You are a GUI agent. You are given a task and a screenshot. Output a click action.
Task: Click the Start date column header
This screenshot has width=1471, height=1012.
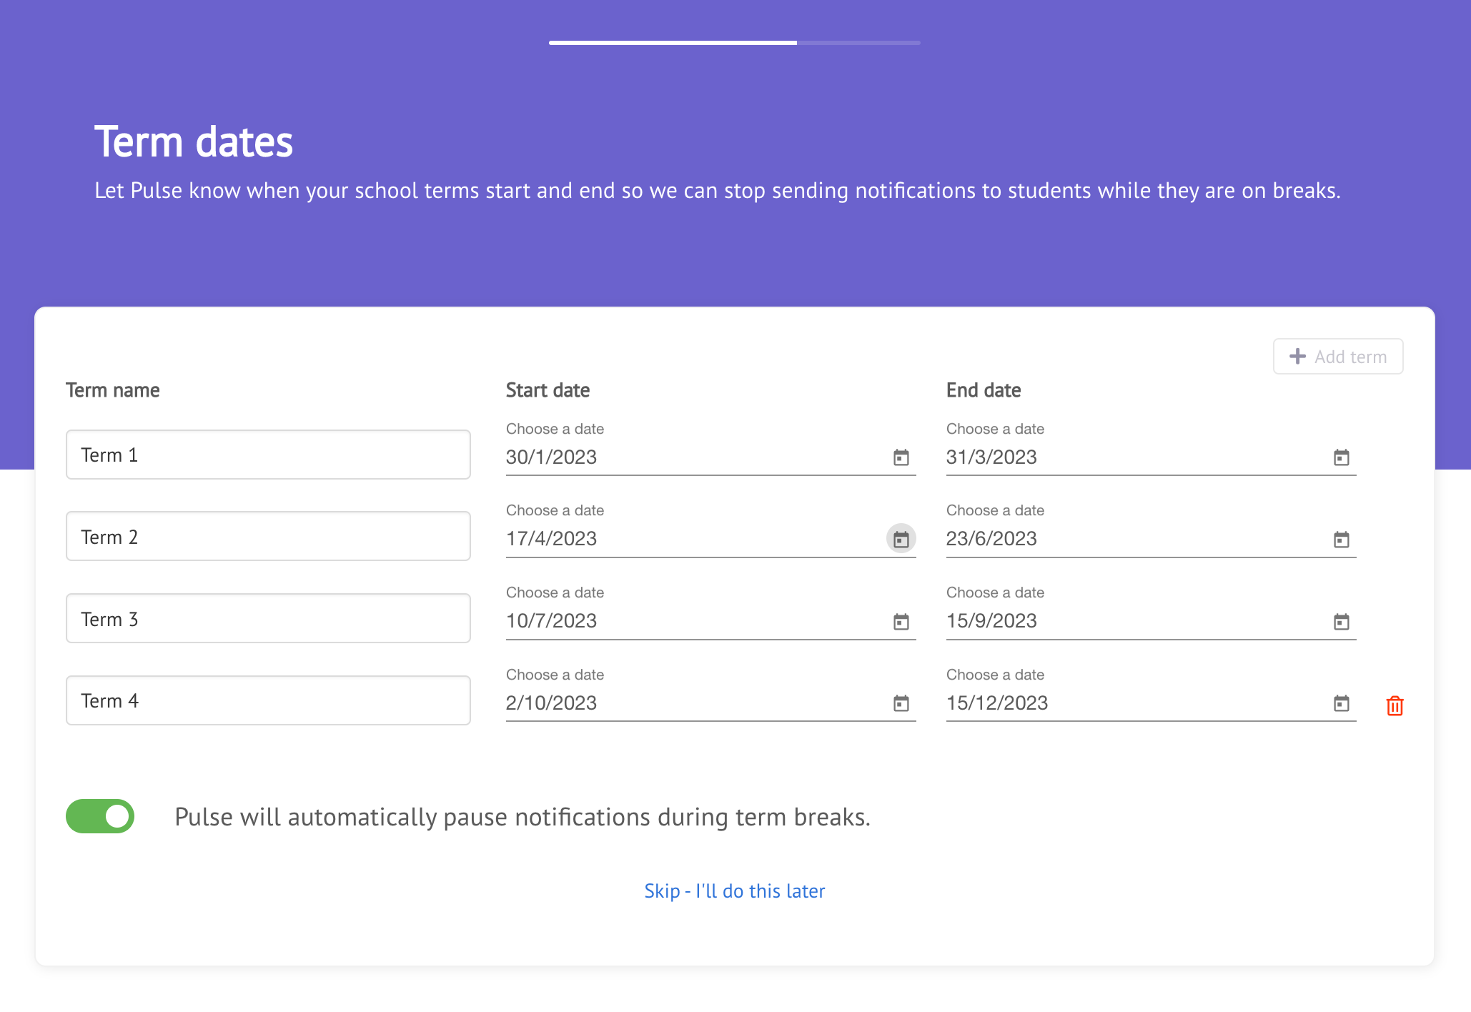548,390
